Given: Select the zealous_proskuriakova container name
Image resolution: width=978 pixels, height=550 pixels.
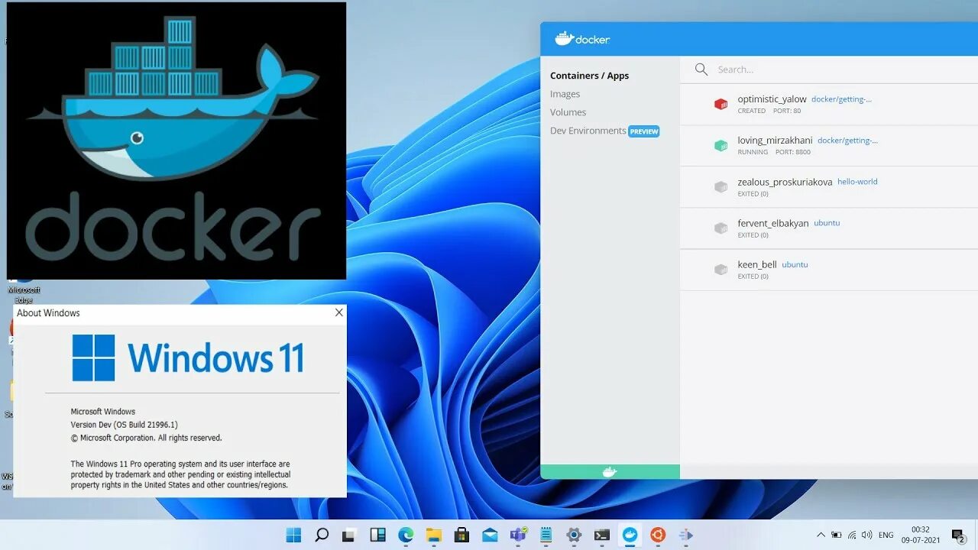Looking at the screenshot, I should [x=785, y=182].
